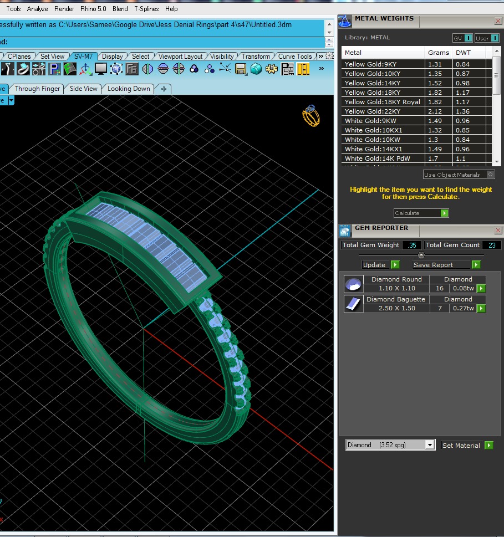Click the command history up arrow
This screenshot has height=537, width=504.
pos(329,24)
